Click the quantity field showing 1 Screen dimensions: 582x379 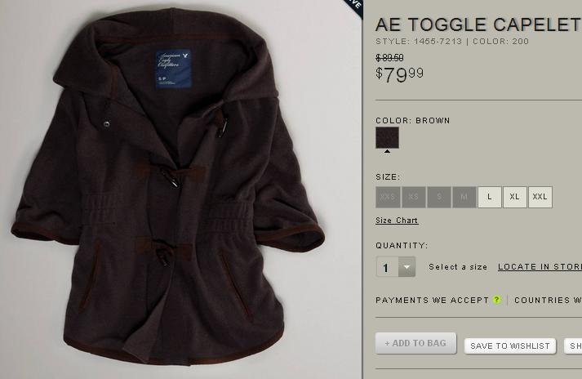(x=387, y=267)
